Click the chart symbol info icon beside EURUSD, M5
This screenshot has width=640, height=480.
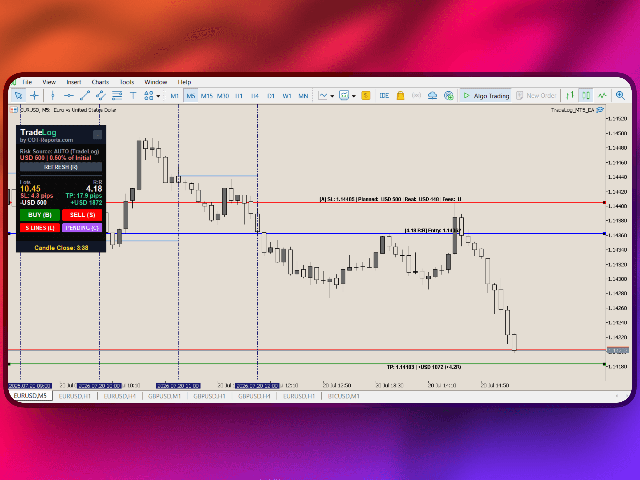tap(14, 110)
